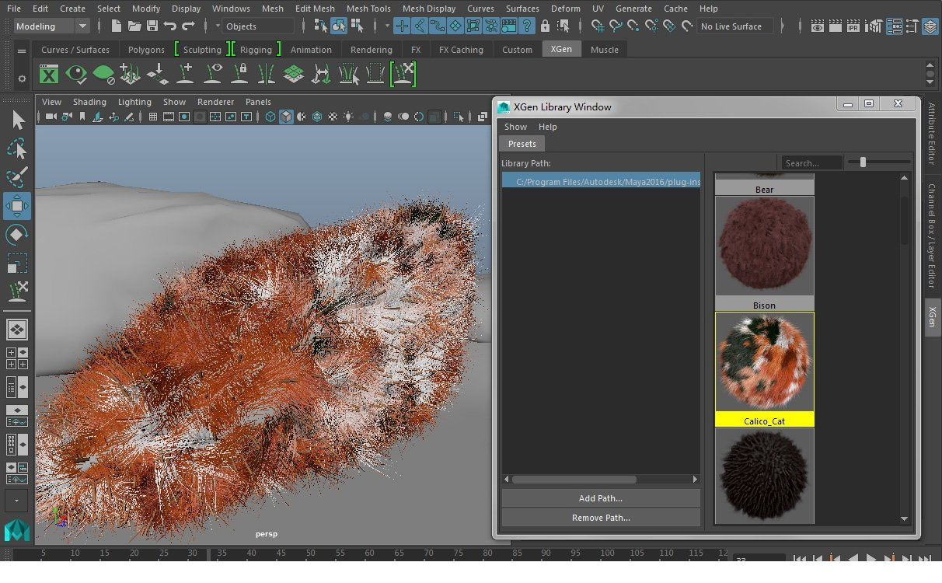The width and height of the screenshot is (942, 583).
Task: Save the scene with the floppy icon
Action: (152, 26)
